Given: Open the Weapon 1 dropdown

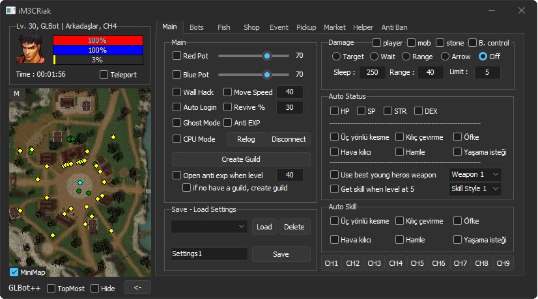Looking at the screenshot, I should (x=475, y=174).
